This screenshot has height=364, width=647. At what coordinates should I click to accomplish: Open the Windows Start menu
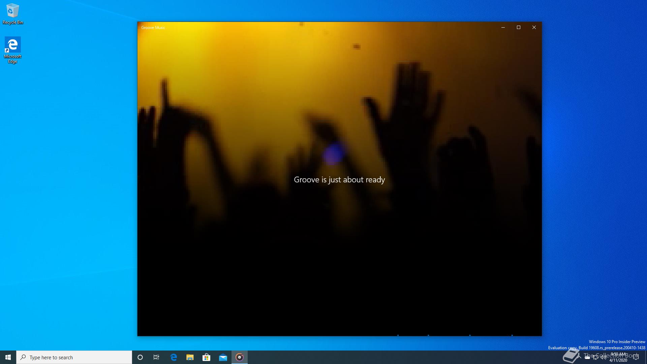[x=8, y=357]
